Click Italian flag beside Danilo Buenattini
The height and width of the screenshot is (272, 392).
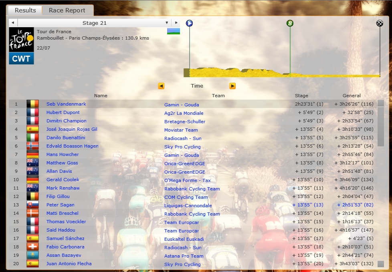coord(33,138)
